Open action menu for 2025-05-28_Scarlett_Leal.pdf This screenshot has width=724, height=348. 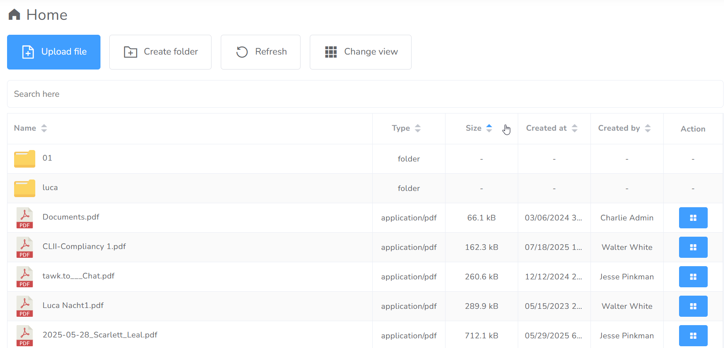point(693,336)
